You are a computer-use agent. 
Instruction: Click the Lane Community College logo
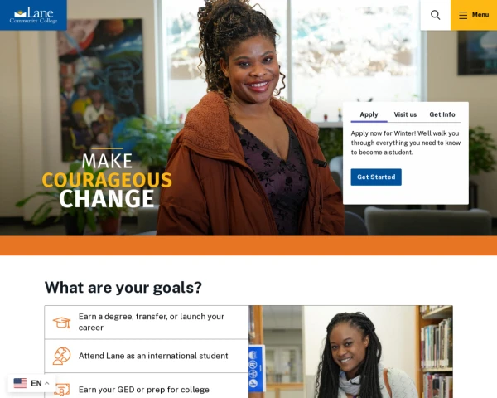point(33,15)
